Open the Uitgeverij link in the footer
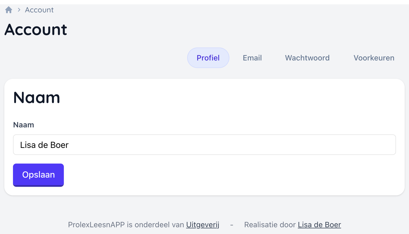The image size is (409, 234). (x=202, y=225)
